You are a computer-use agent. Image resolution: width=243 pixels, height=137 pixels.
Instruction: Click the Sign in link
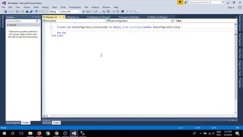click(x=231, y=8)
